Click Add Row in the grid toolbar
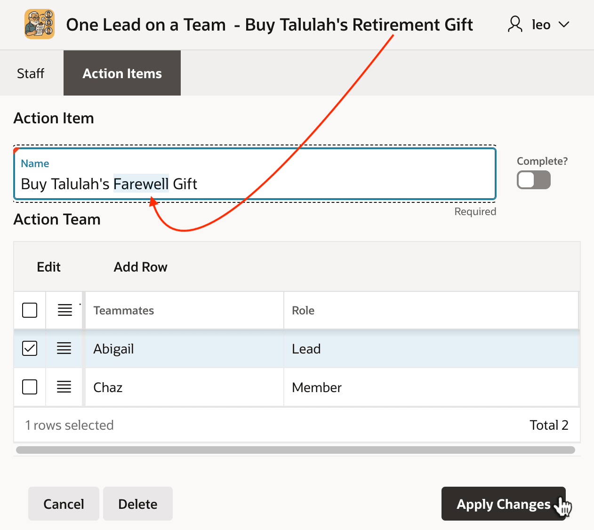This screenshot has width=594, height=530. pos(140,267)
